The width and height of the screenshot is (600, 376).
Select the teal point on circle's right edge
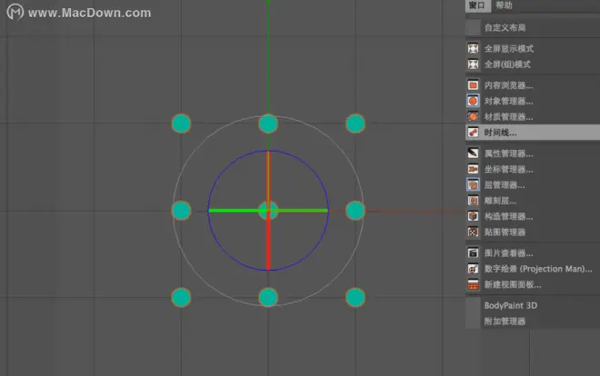[355, 211]
